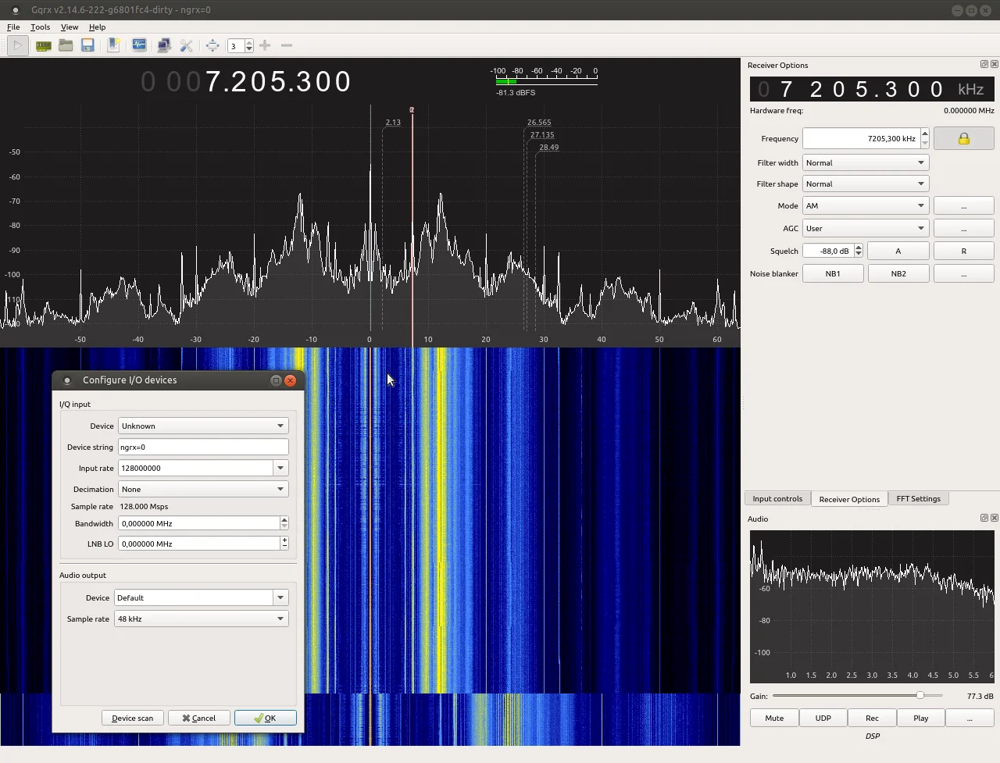
Task: Open the Help menu
Action: click(x=97, y=27)
